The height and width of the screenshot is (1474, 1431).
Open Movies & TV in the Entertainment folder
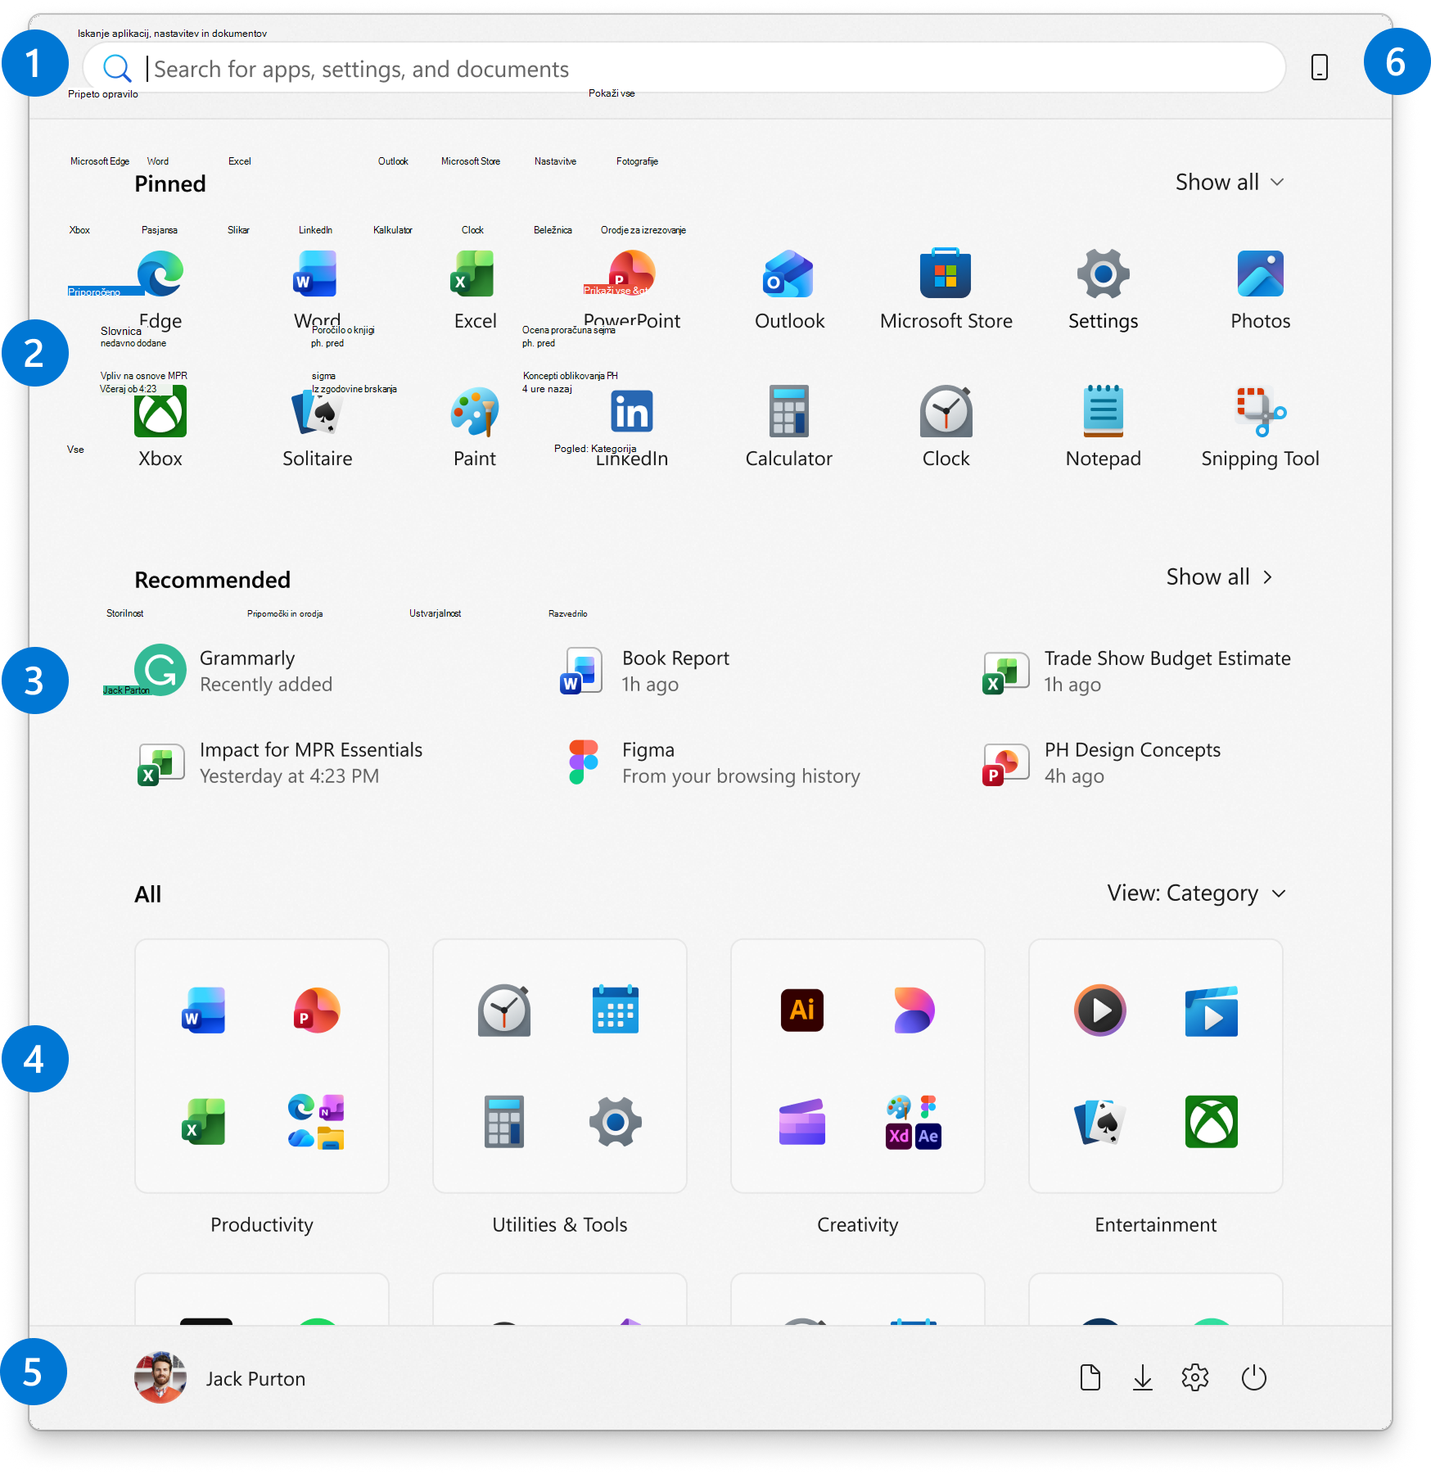click(x=1211, y=1010)
